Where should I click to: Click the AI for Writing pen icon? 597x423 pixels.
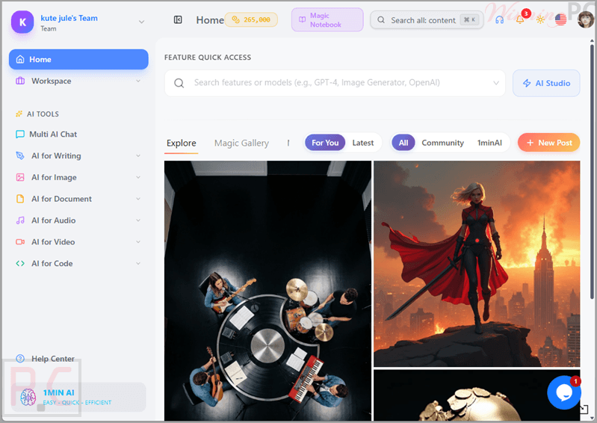pos(20,155)
